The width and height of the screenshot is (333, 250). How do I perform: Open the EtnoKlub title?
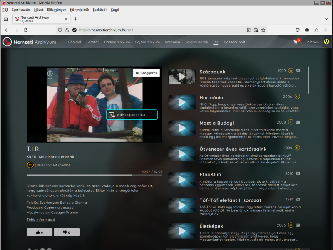[x=210, y=174]
